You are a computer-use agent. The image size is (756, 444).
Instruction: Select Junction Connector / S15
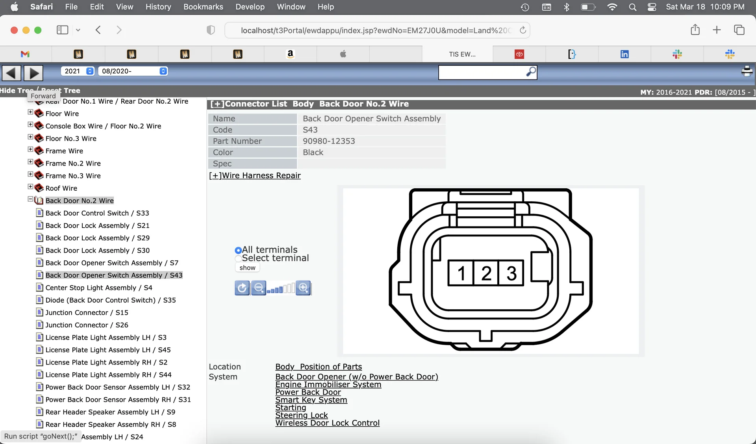87,312
